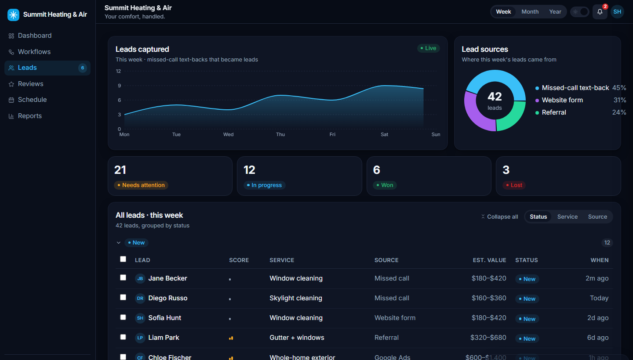Tick the checkbox for Diego Russo
This screenshot has width=633, height=360.
pyautogui.click(x=123, y=297)
